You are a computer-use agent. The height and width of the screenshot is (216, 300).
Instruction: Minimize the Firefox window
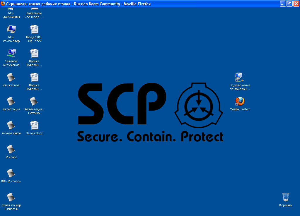coord(283,4)
